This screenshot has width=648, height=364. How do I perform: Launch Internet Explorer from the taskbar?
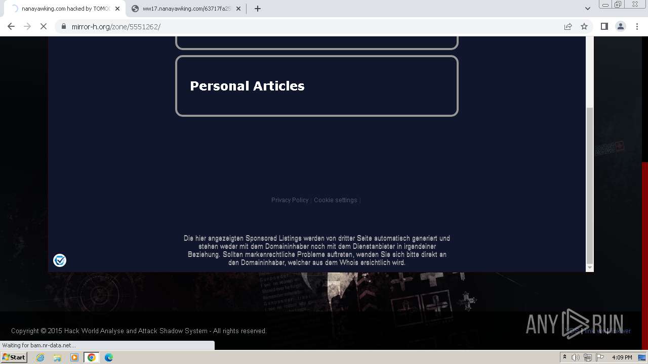click(40, 357)
